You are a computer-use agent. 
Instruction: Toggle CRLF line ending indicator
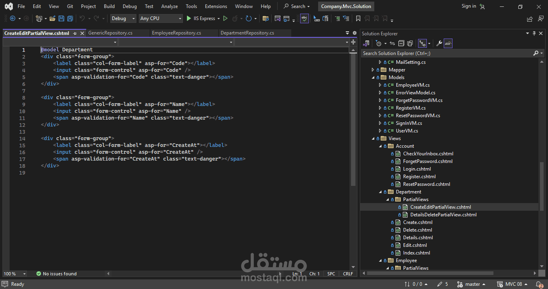(348, 274)
